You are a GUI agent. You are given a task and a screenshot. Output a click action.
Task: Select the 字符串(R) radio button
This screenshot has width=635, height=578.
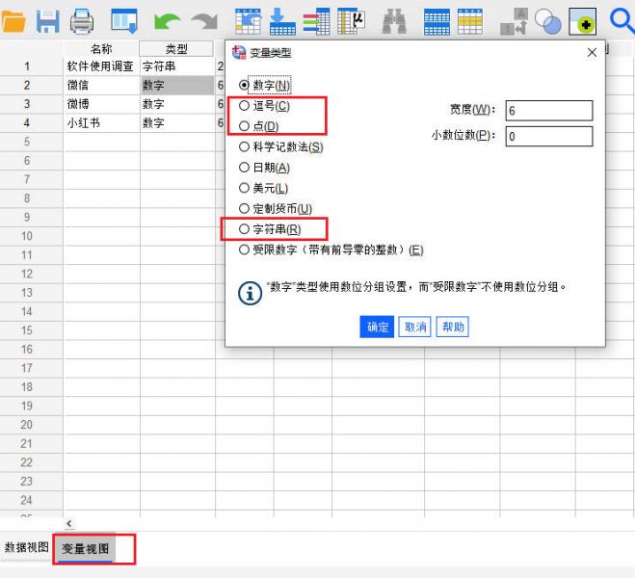point(244,229)
